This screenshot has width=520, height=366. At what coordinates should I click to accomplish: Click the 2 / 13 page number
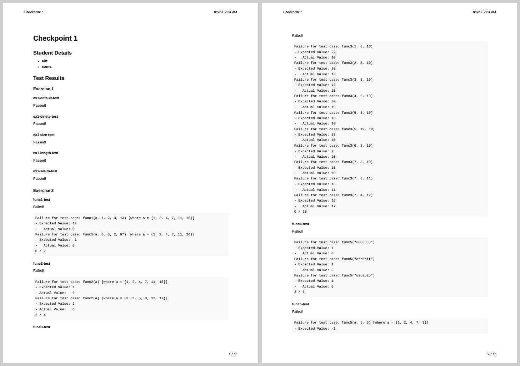pos(492,354)
